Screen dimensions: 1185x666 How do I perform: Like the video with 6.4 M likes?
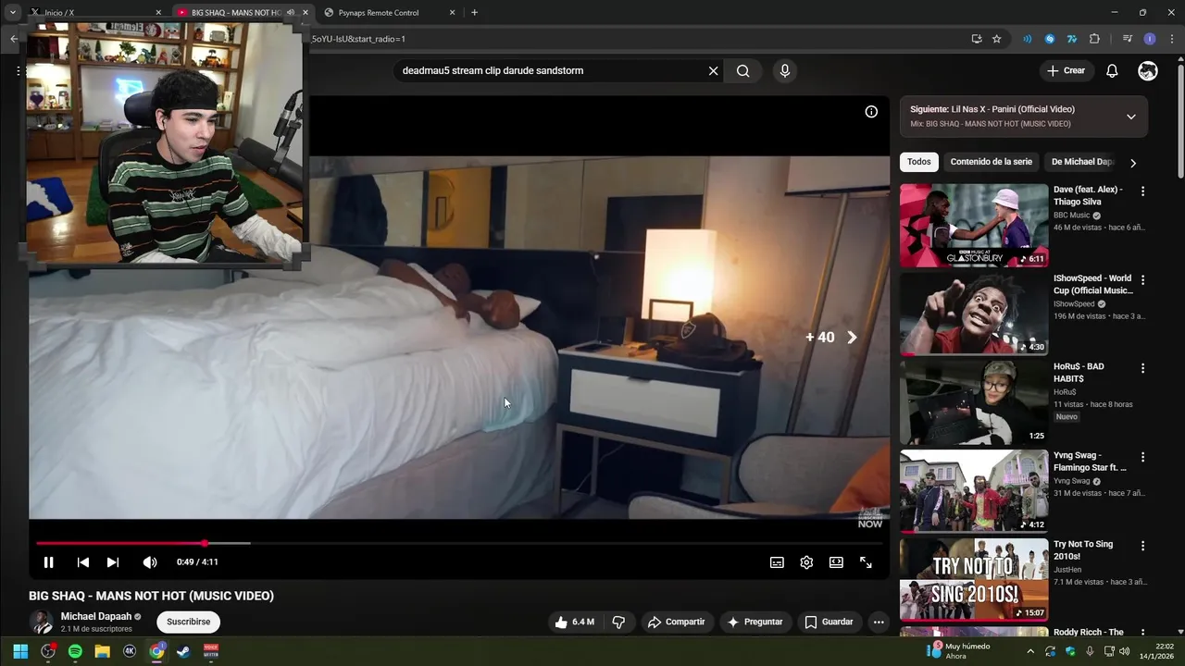pyautogui.click(x=574, y=622)
